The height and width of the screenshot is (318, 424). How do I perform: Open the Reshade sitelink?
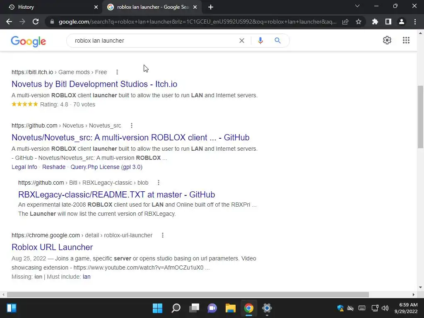pos(54,167)
